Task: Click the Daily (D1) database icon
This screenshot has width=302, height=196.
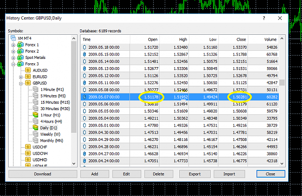Action: tap(35, 127)
